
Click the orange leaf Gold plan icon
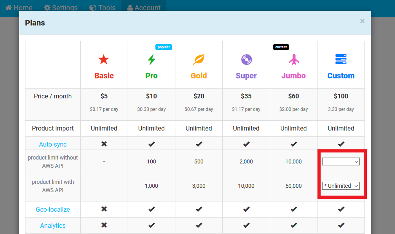coord(199,60)
